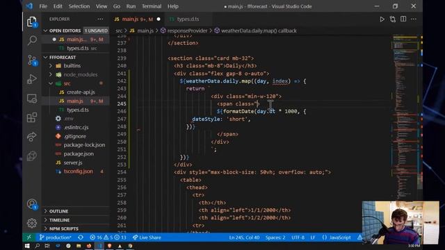
Task: Open the Terminal menu
Action: coord(152,6)
